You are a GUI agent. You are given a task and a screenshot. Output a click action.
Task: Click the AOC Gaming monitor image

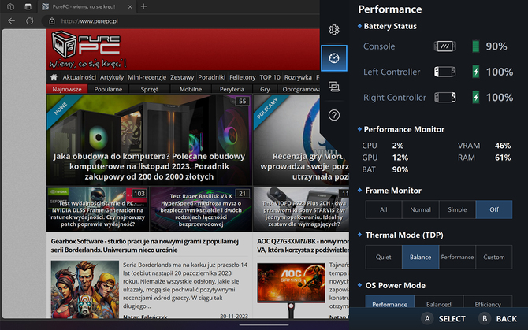(292, 290)
